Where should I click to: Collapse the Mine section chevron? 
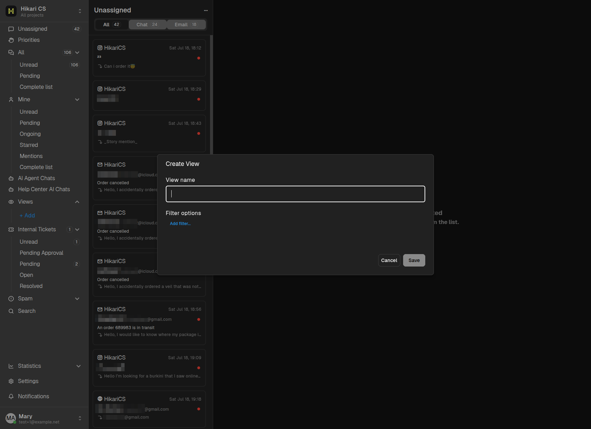tap(77, 100)
